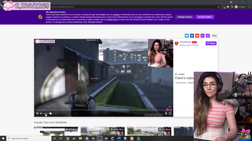252x141 pixels.
Task: Open the multicolor ring app on taskbar
Action: 138,138
